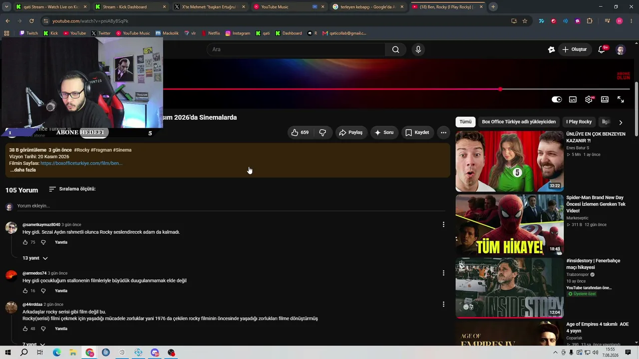
Task: Open the Chrome tab search dropdown
Action: click(x=7, y=7)
